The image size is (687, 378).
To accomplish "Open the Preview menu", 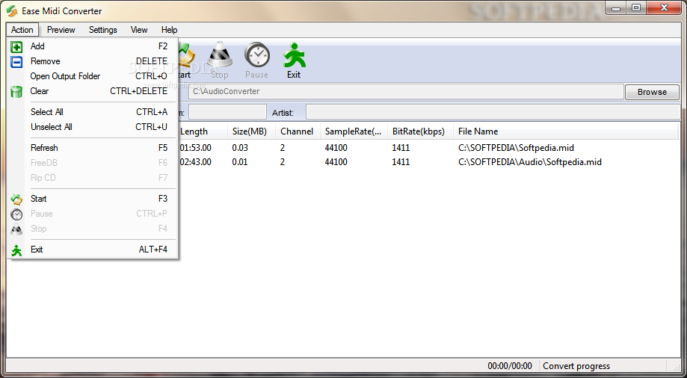I will tap(61, 30).
